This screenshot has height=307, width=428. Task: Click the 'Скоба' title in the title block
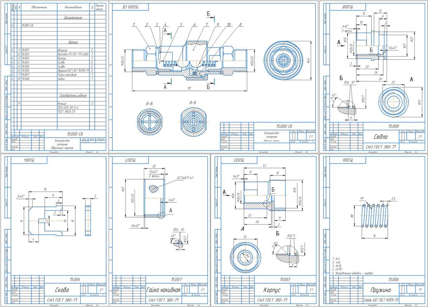pyautogui.click(x=62, y=290)
